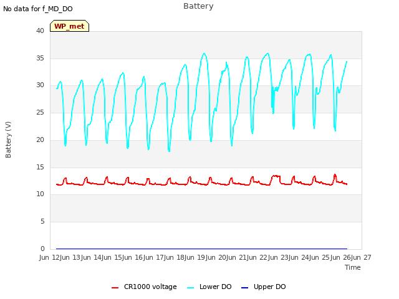Toggle the CR1000 voltage legend entry
Image resolution: width=399 pixels, height=299 pixels.
144,287
